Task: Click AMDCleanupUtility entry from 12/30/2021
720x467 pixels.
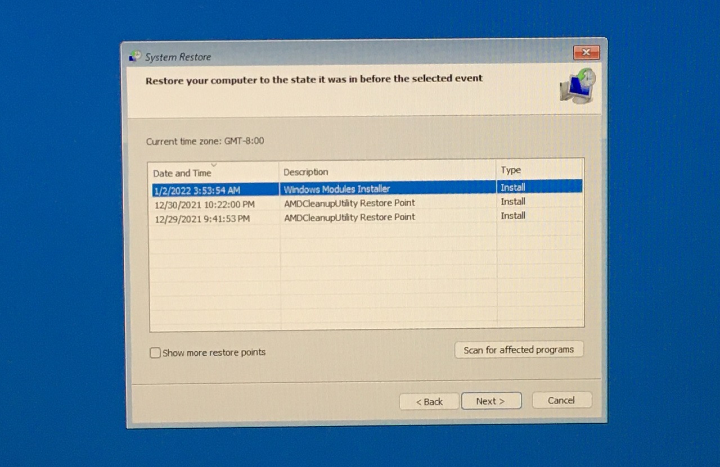Action: 349,203
